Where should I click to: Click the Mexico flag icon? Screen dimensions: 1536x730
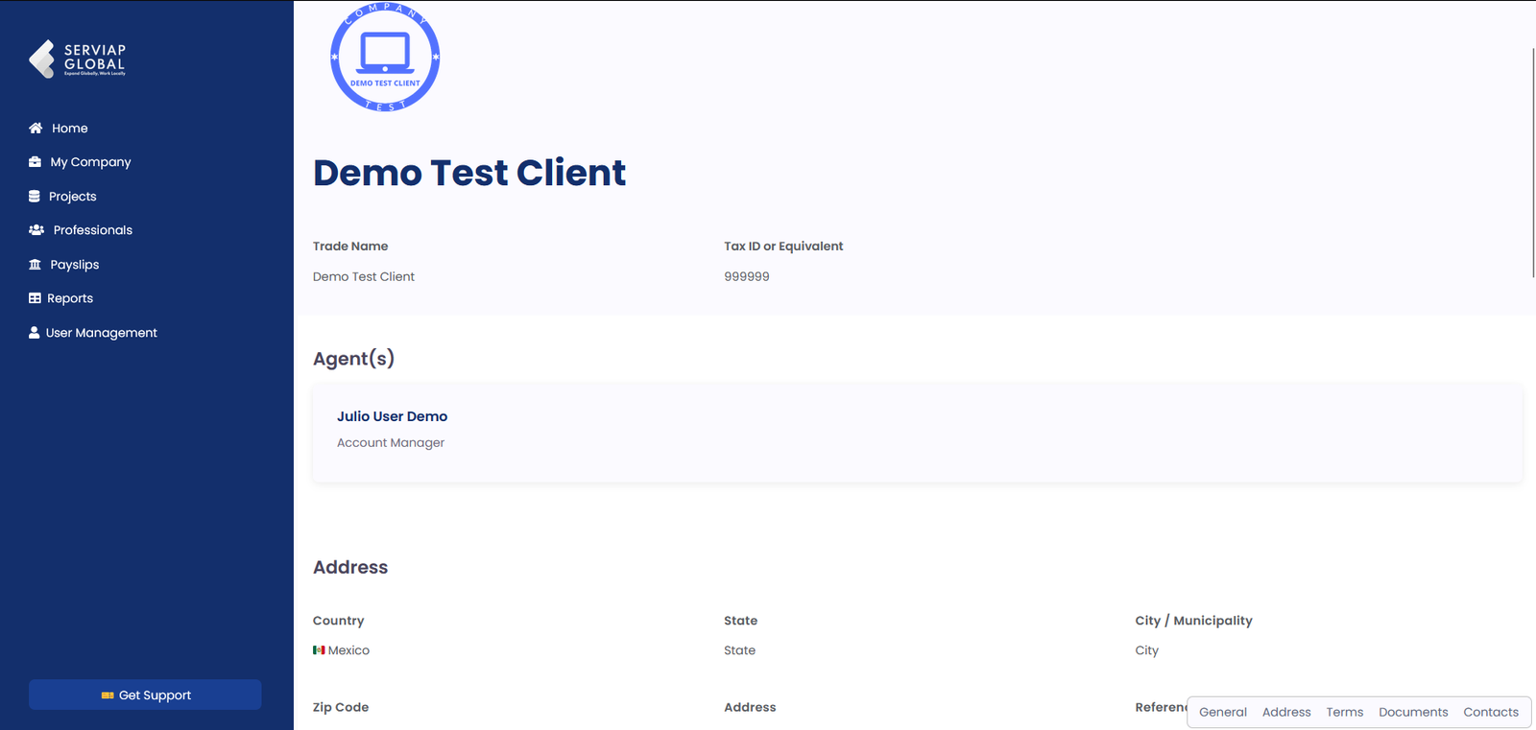[319, 650]
